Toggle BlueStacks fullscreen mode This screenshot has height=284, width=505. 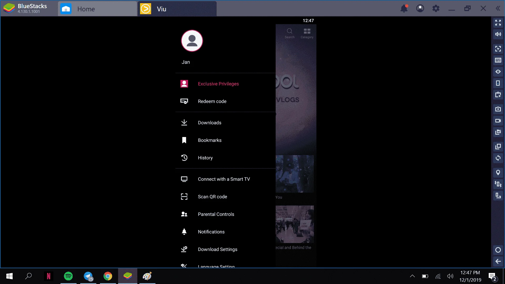pyautogui.click(x=498, y=23)
